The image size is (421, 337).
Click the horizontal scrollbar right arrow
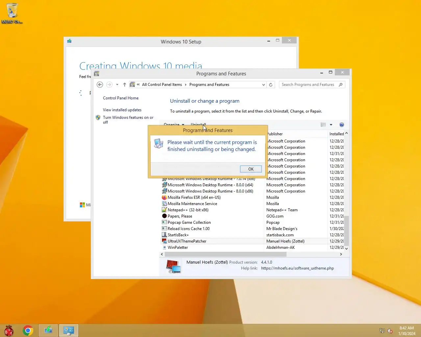[x=341, y=254]
